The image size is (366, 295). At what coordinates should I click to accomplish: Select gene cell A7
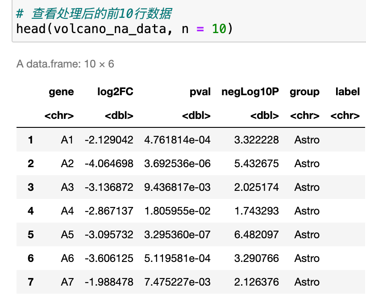pyautogui.click(x=67, y=282)
